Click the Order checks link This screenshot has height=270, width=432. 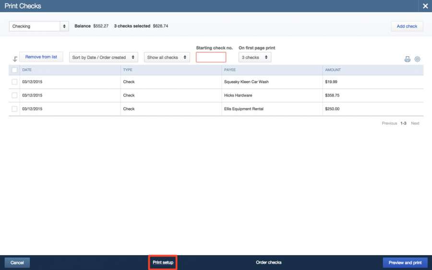click(x=268, y=263)
